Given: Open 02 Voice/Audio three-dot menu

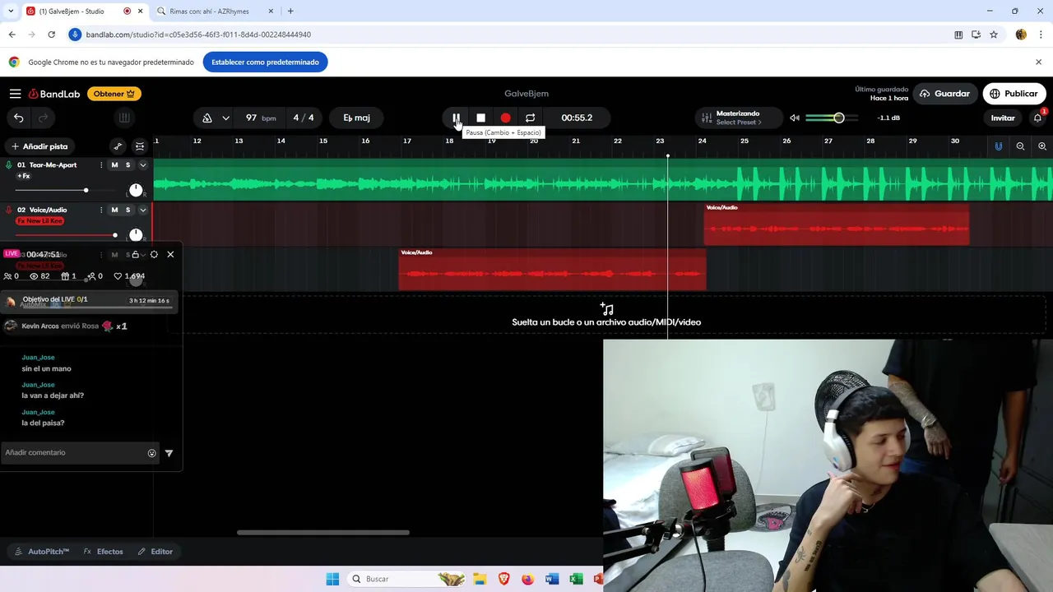Looking at the screenshot, I should (101, 210).
